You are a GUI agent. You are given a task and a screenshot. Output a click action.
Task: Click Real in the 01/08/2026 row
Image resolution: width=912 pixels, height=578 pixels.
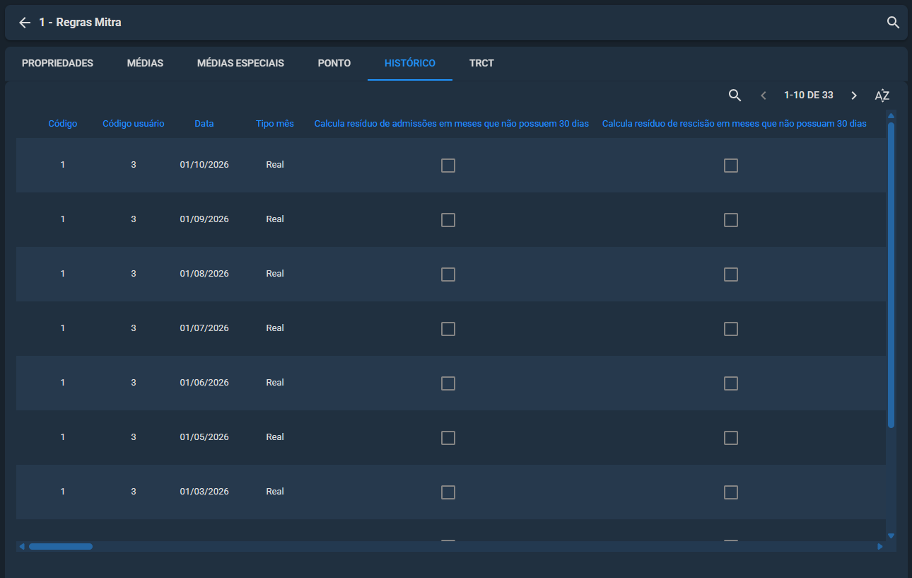coord(275,274)
